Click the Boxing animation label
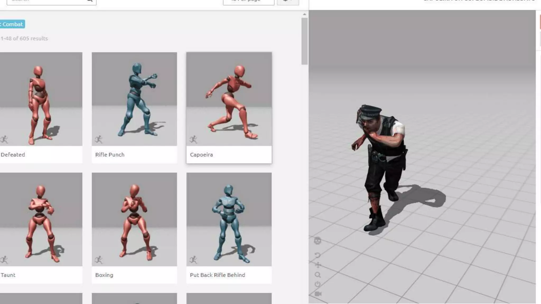Screen dimensions: 541x304 coord(104,275)
